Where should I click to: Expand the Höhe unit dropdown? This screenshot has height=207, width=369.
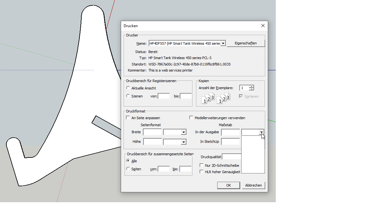(x=184, y=142)
